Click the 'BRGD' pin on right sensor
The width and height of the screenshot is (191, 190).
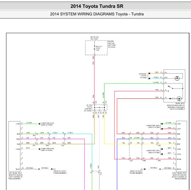click(x=179, y=169)
